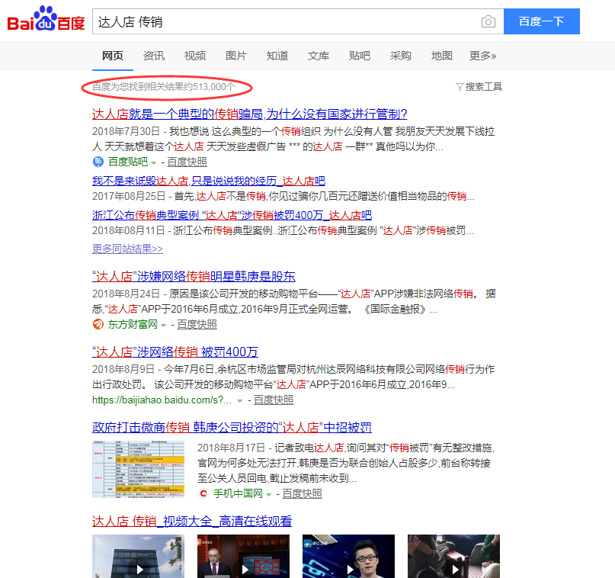
Task: Expand the 手机中国网 source dropdown arrow
Action: pyautogui.click(x=268, y=494)
